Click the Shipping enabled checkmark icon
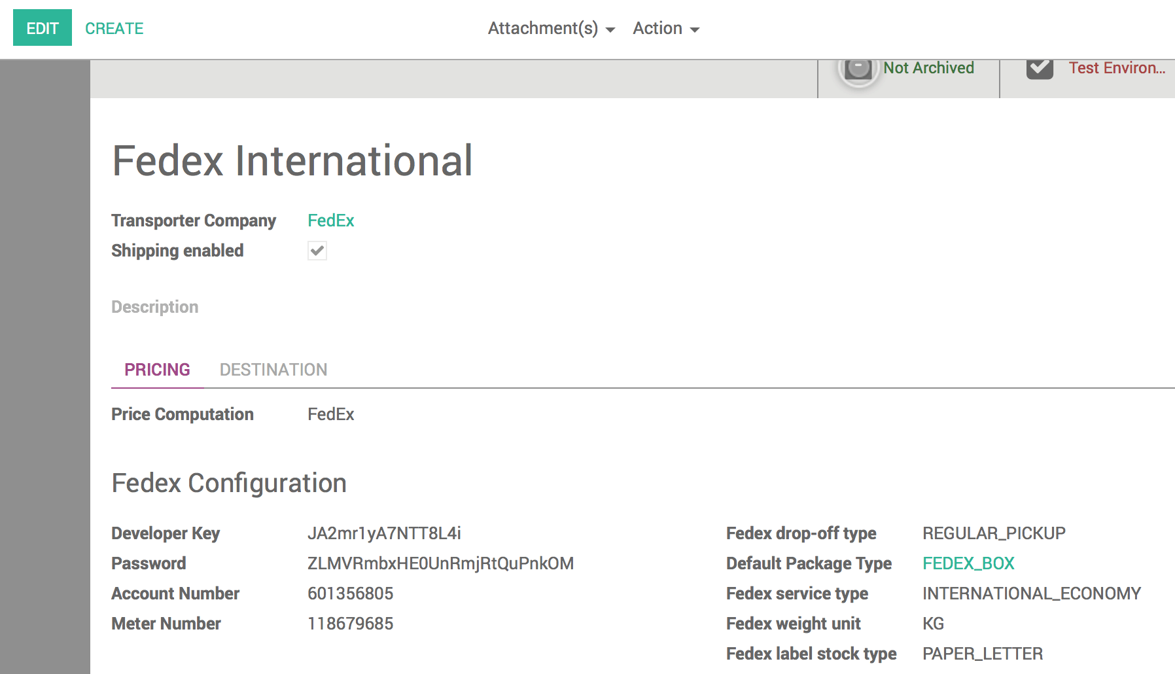Image resolution: width=1175 pixels, height=674 pixels. click(x=317, y=251)
